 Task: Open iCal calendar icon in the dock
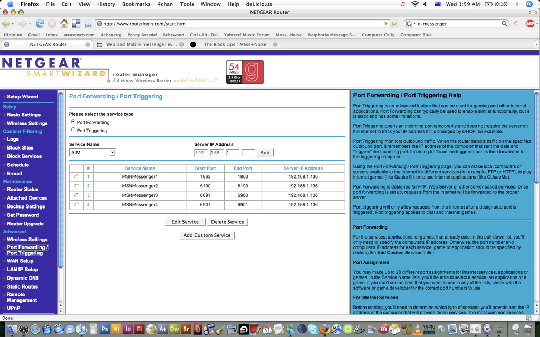coord(267,329)
